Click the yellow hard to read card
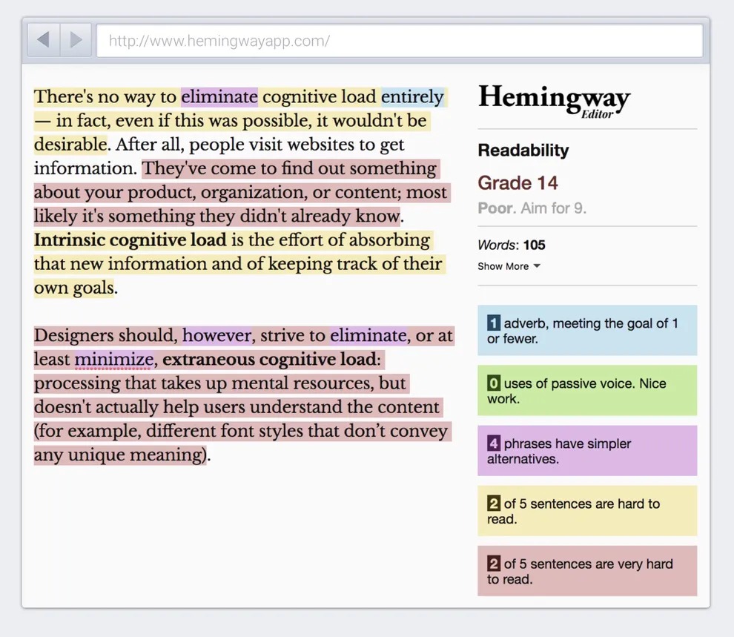 pyautogui.click(x=586, y=511)
